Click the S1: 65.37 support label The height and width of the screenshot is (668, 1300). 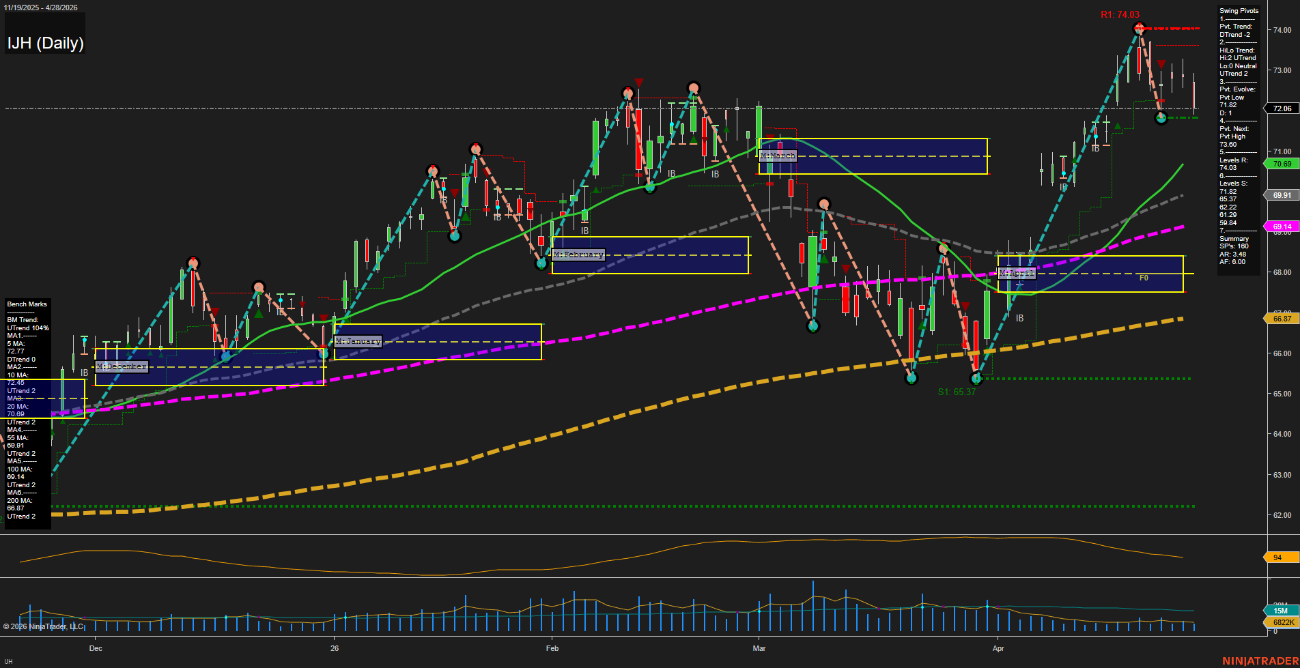pyautogui.click(x=957, y=392)
